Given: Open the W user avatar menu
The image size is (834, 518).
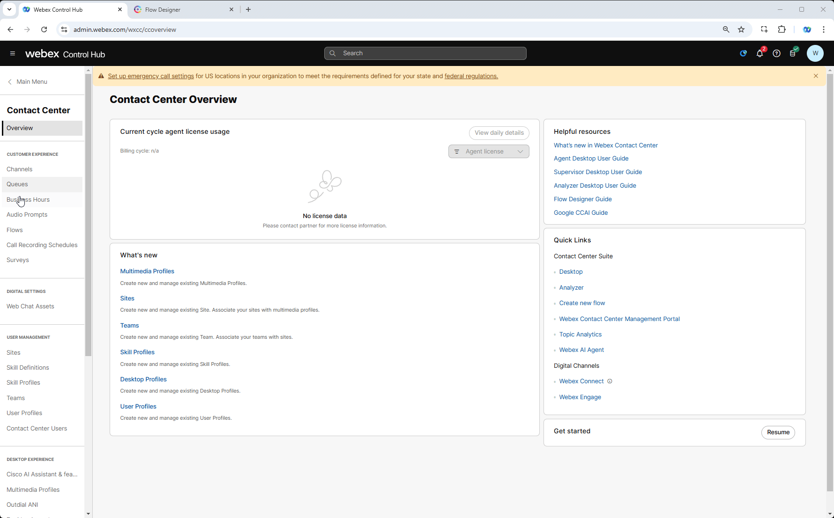Looking at the screenshot, I should tap(815, 53).
